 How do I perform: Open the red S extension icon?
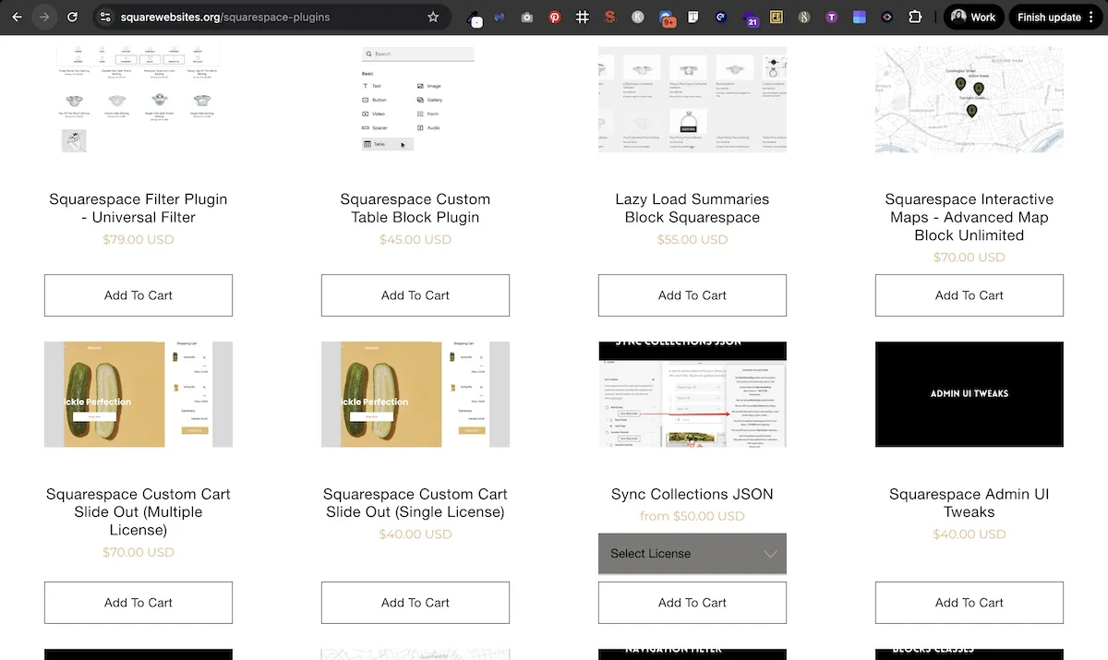coord(610,17)
